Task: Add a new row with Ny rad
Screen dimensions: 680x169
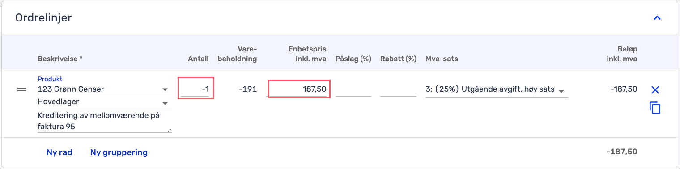Action: click(59, 152)
